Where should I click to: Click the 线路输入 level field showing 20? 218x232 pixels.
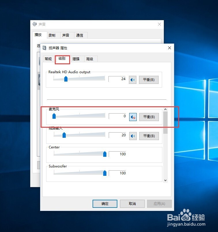point(118,135)
